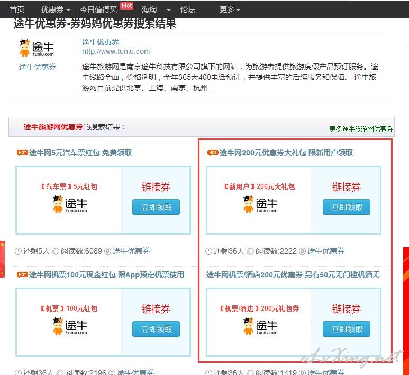The image size is (409, 375).
Task: Select 【新用户】200元大礼包 coupon text
Action: pyautogui.click(x=260, y=186)
